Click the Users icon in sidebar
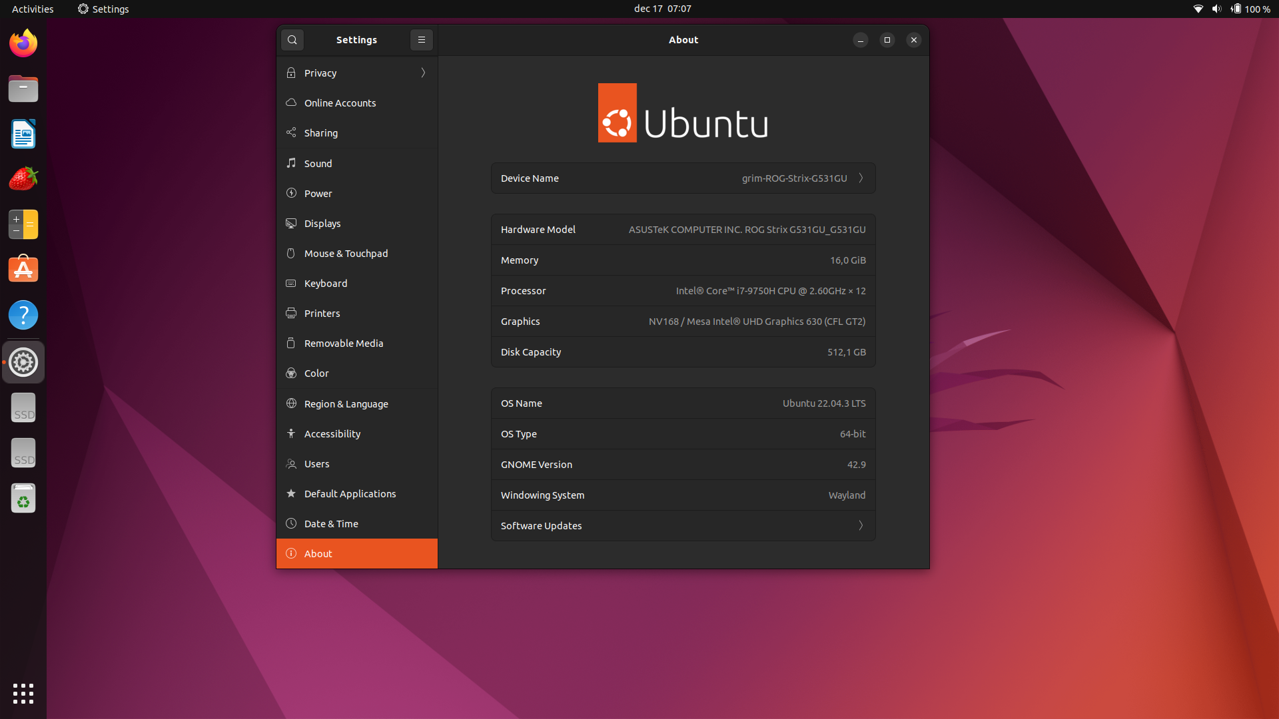Viewport: 1279px width, 719px height. pos(291,463)
